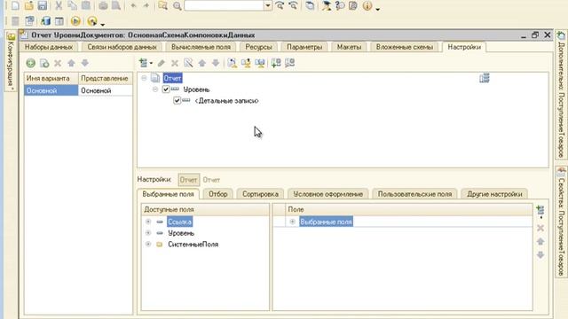
Task: Toggle the highlighted Отчет settings button
Action: coord(189,180)
